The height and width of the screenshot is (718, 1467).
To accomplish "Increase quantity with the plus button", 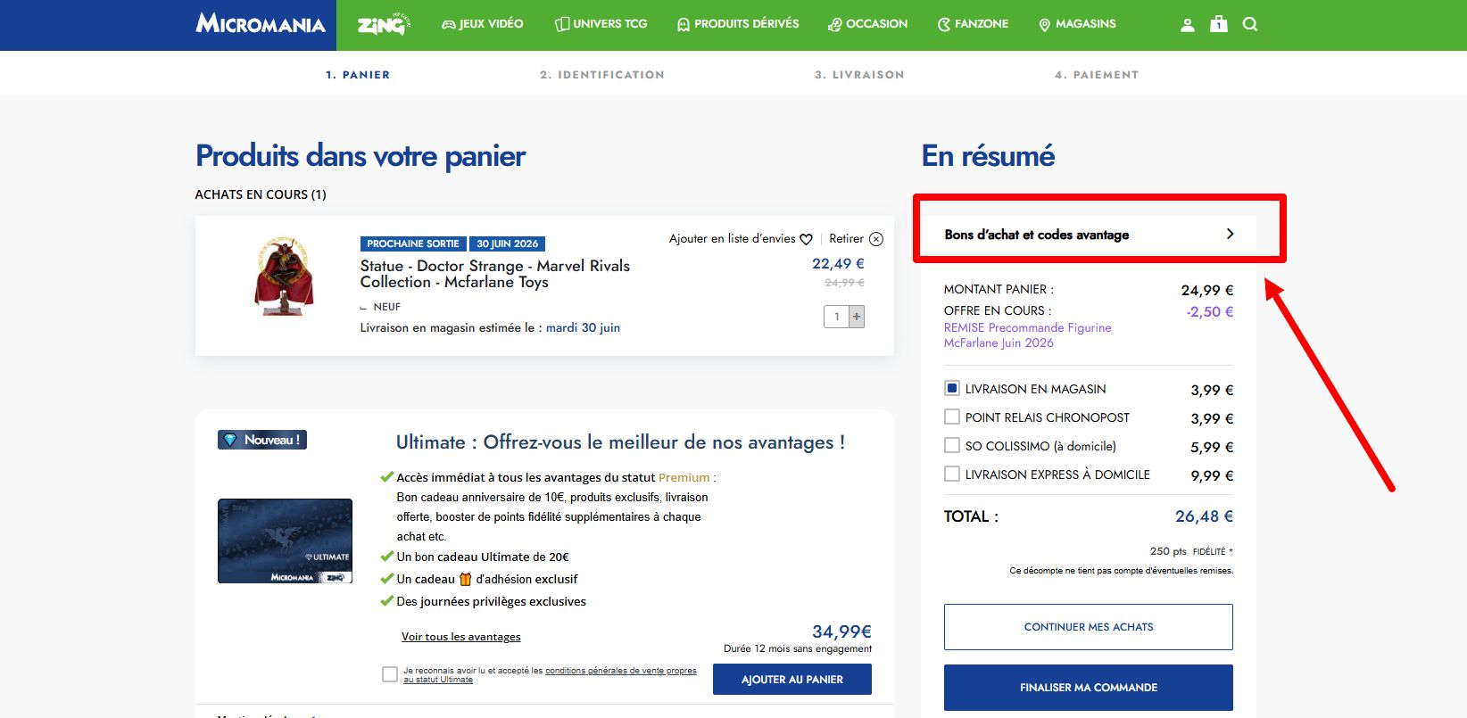I will pyautogui.click(x=857, y=317).
